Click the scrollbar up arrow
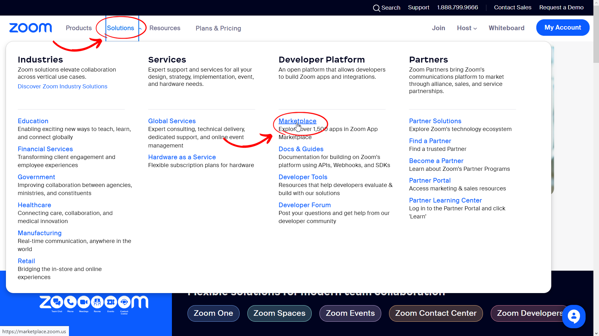 coord(596,3)
